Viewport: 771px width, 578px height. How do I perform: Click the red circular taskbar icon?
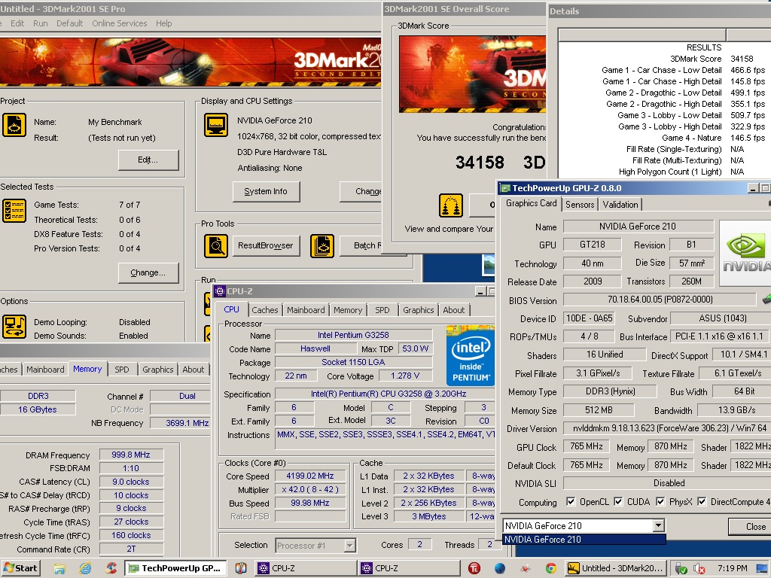(x=474, y=568)
